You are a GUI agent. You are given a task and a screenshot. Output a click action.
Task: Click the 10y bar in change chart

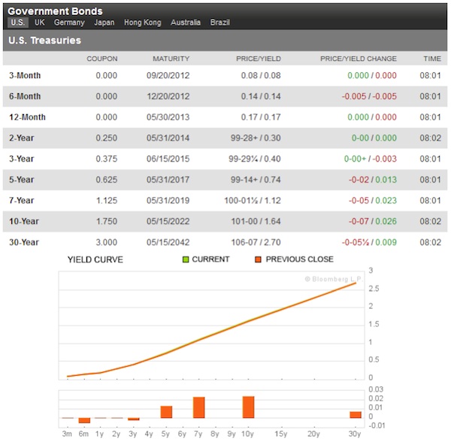(249, 407)
